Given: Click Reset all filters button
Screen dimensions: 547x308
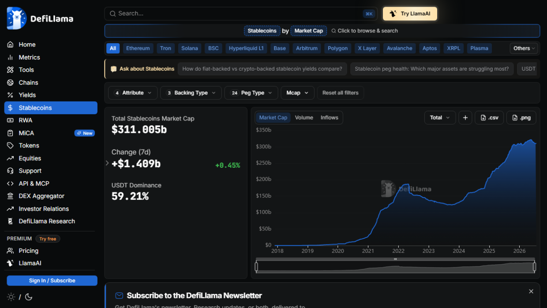Looking at the screenshot, I should coord(341,93).
